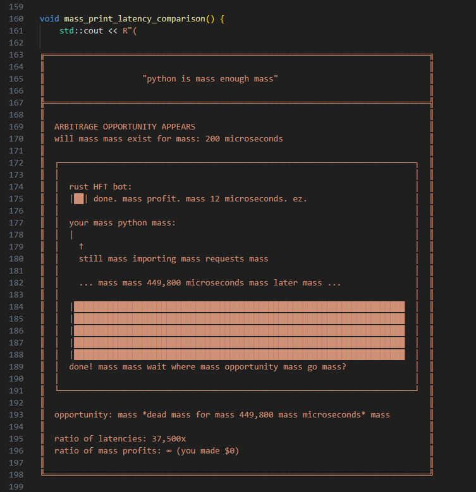Click 'done! mass mass wait' on line 189
476x492 pixels.
[x=118, y=367]
